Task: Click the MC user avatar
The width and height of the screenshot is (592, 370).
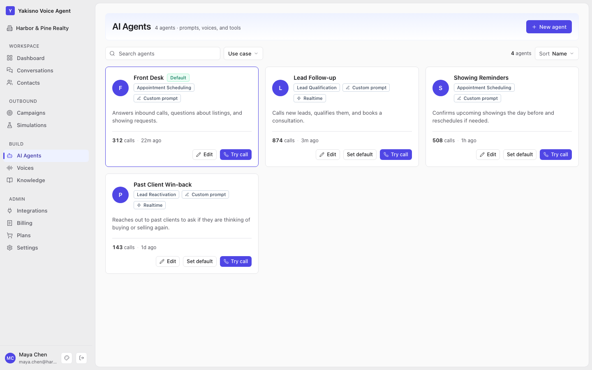Action: [x=10, y=358]
